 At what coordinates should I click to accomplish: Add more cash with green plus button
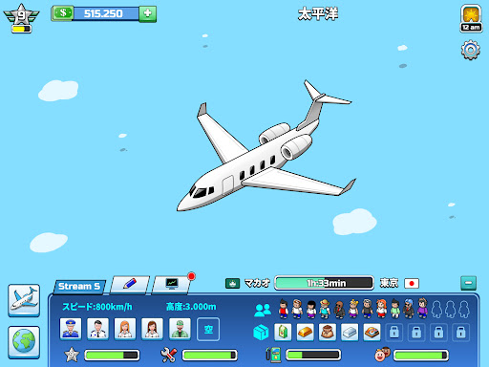[x=148, y=13]
